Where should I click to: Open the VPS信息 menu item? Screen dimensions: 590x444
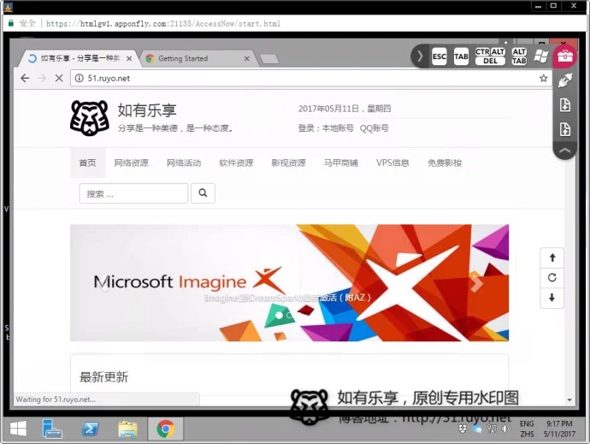click(392, 163)
